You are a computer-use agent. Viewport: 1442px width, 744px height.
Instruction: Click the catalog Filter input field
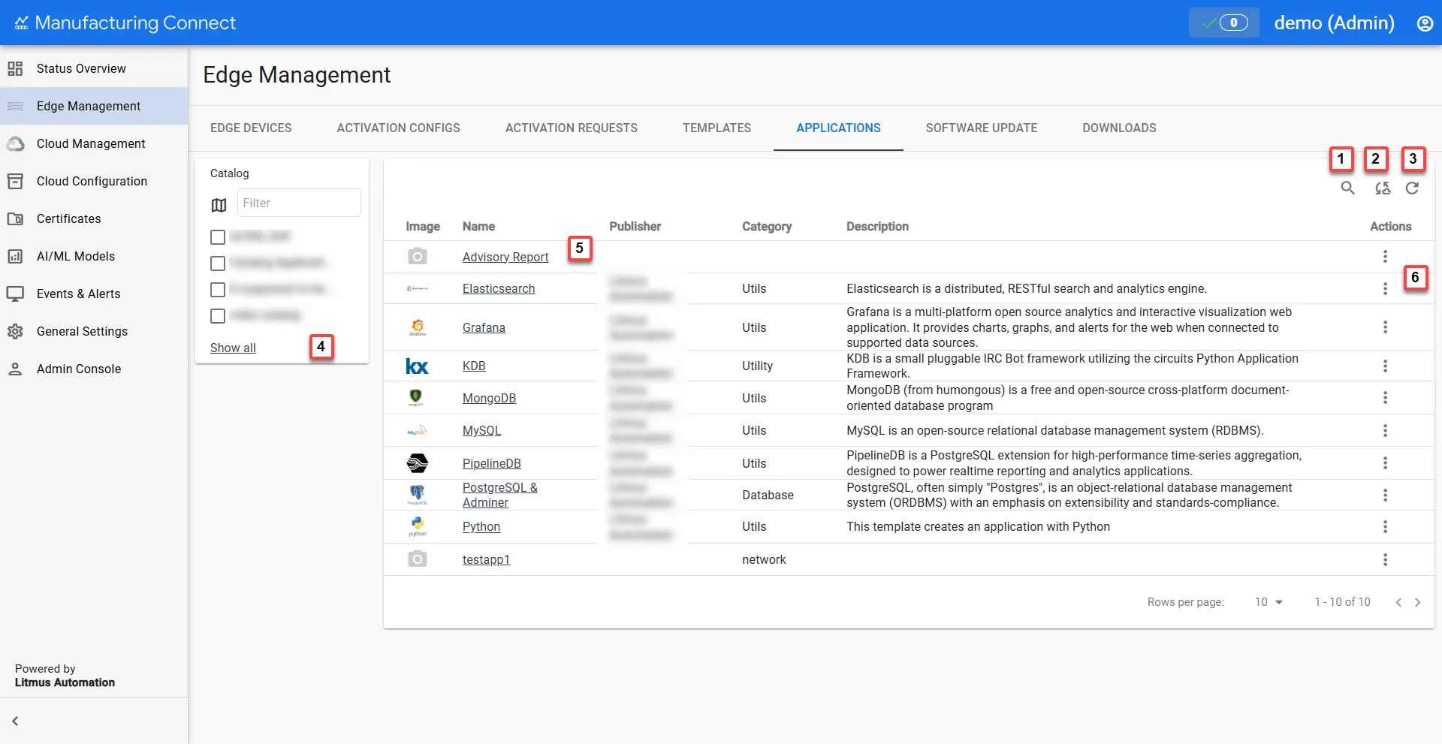pos(299,203)
